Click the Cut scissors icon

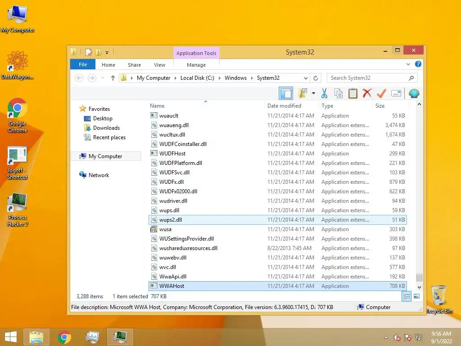324,93
